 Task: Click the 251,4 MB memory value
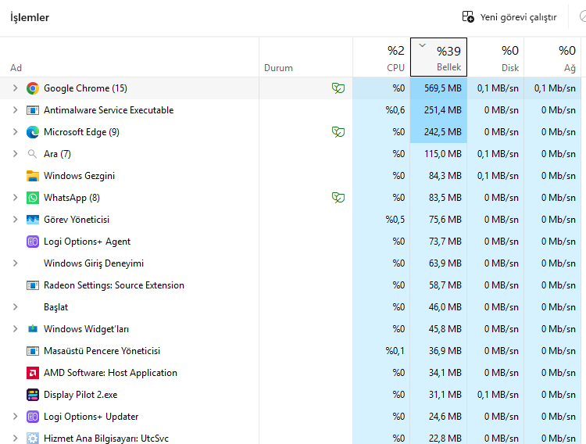pyautogui.click(x=443, y=110)
